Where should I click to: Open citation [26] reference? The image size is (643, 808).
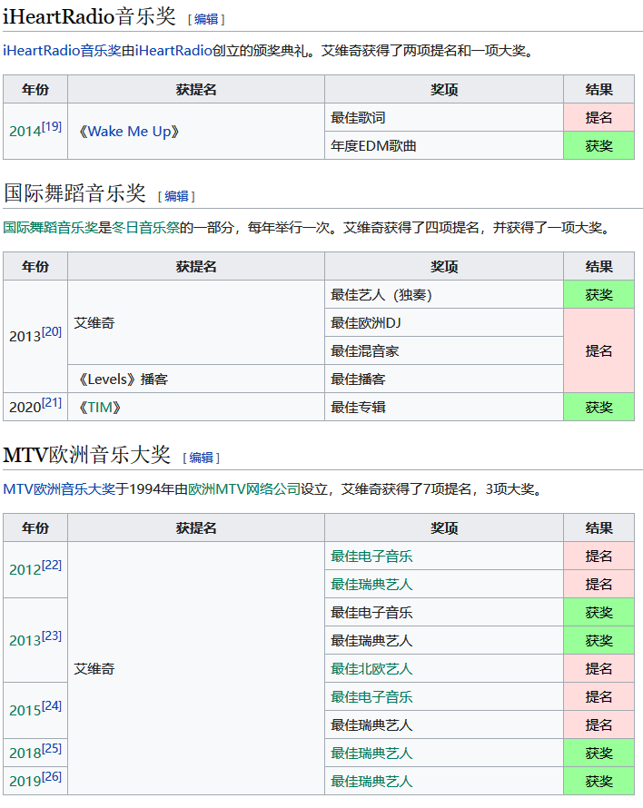52,776
